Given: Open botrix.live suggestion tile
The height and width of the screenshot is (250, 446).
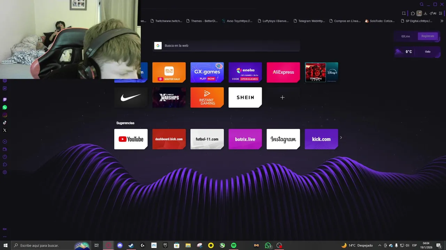Looking at the screenshot, I should point(245,139).
